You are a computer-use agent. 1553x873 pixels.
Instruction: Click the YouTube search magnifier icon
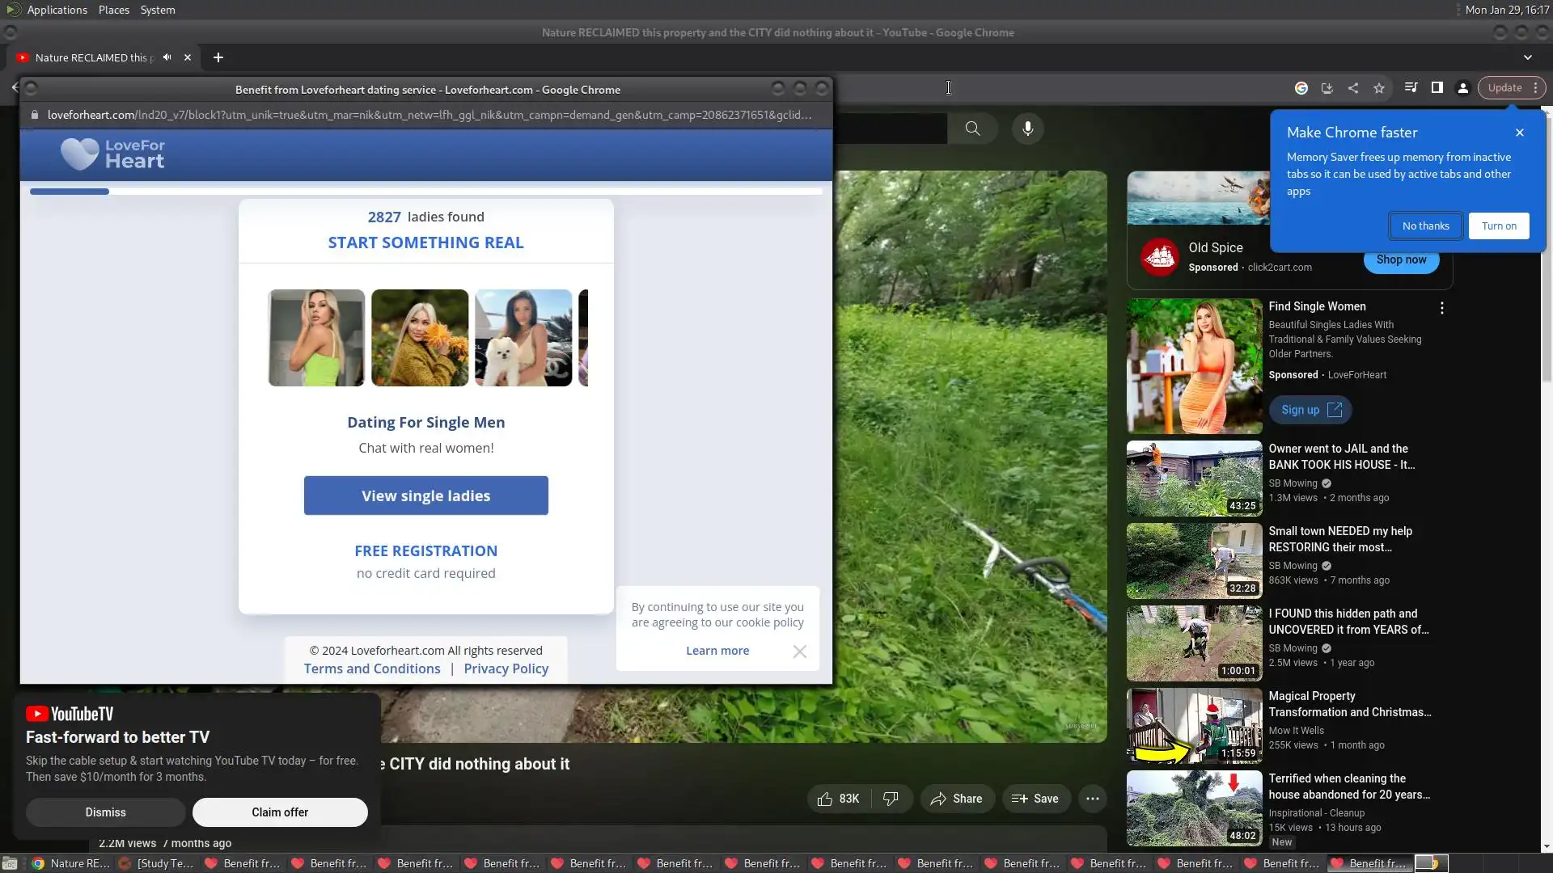click(972, 129)
